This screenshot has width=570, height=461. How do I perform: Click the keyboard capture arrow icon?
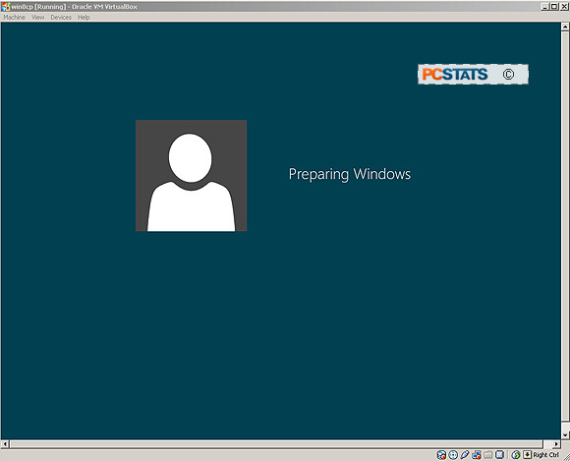pyautogui.click(x=527, y=455)
